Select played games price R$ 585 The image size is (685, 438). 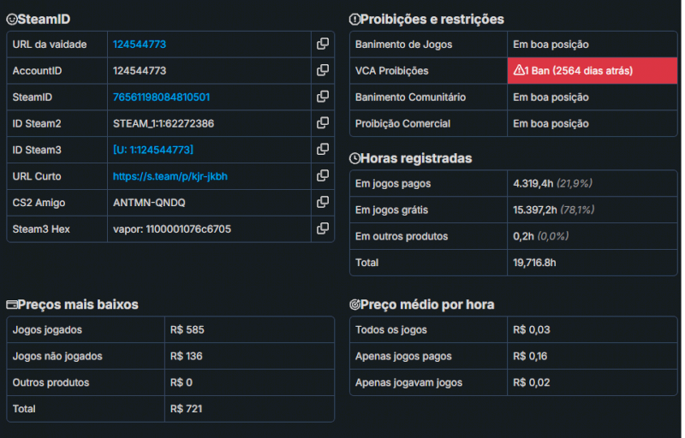coord(187,330)
